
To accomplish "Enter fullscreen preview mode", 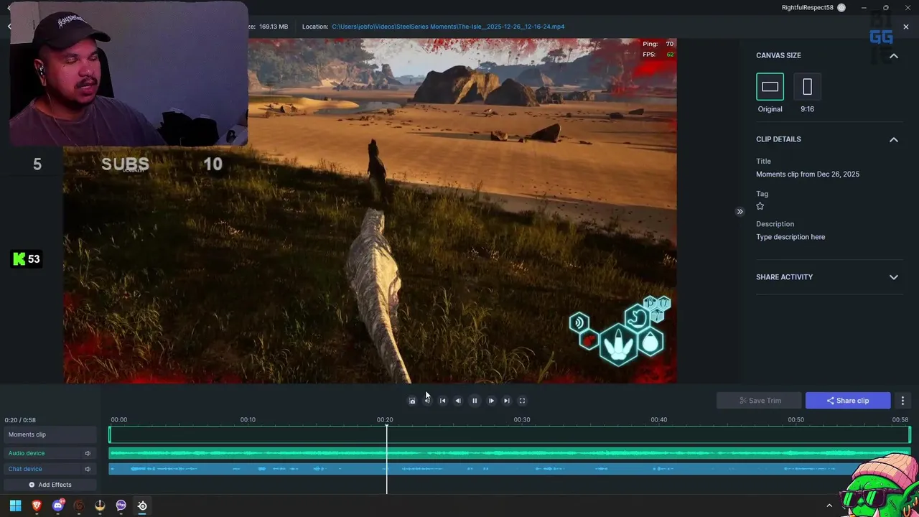I will [522, 401].
